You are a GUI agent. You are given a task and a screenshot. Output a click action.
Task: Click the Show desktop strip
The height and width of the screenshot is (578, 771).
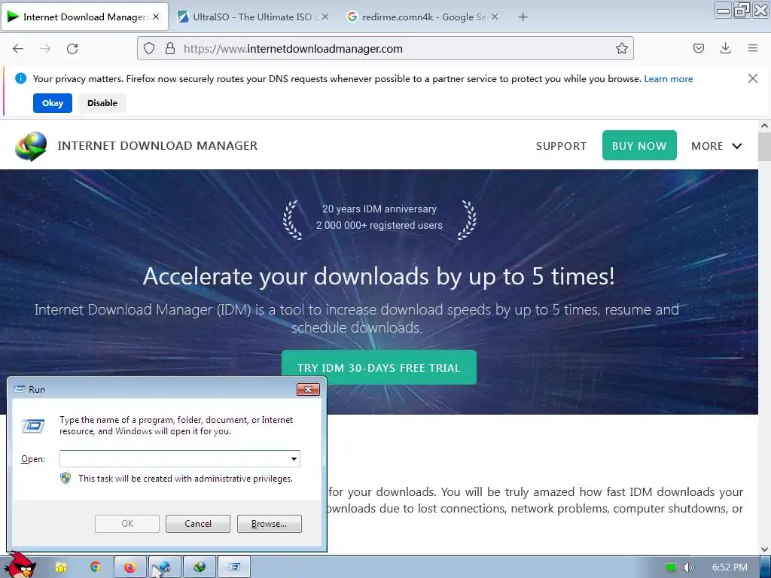tap(765, 567)
